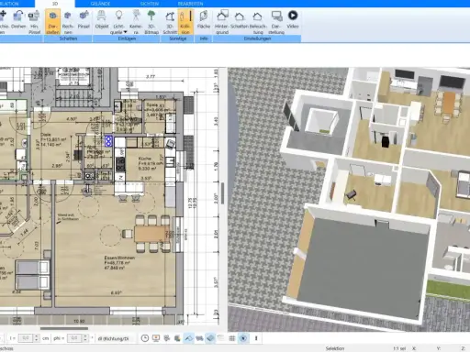Toggle the highlighted roof-line snap icon

(188, 338)
